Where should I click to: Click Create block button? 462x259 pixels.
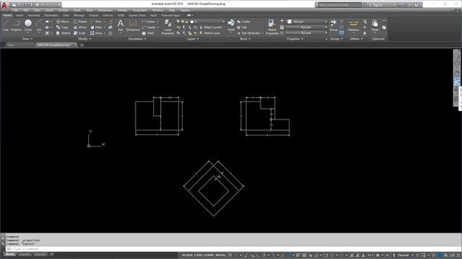tap(243, 22)
